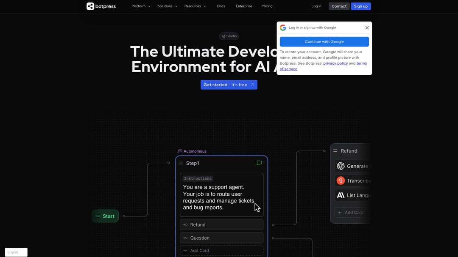Click the Refund node menu lines icon
Viewport: 458px width, 257px height.
(x=335, y=151)
